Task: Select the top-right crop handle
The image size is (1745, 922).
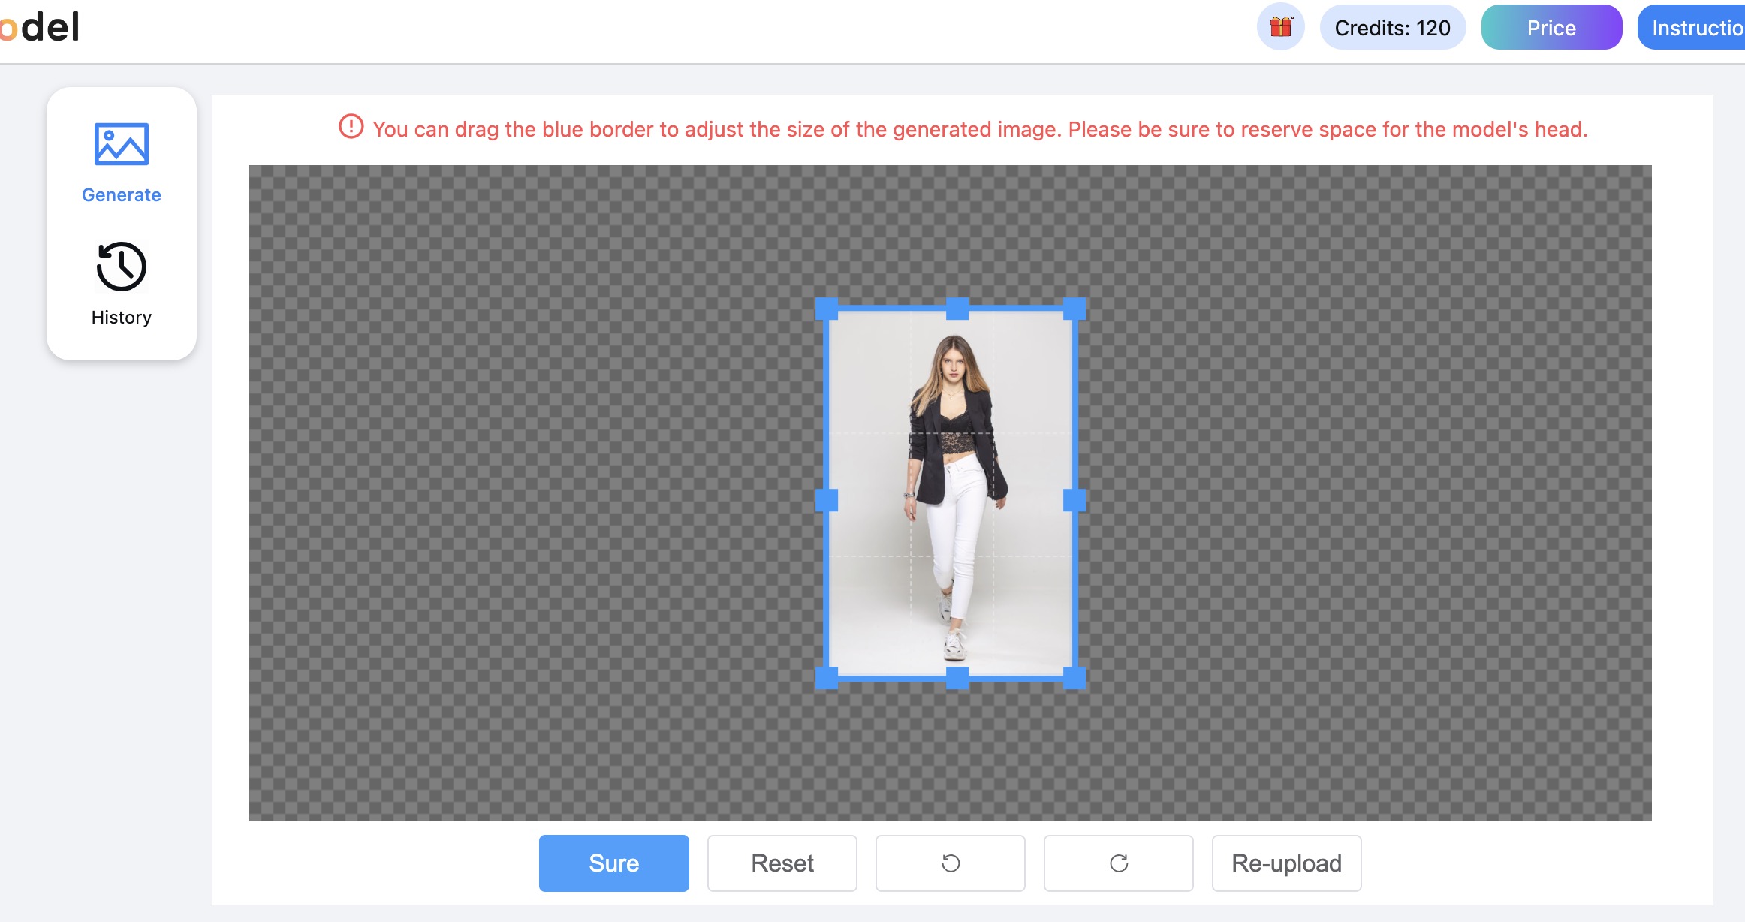Action: tap(1074, 309)
